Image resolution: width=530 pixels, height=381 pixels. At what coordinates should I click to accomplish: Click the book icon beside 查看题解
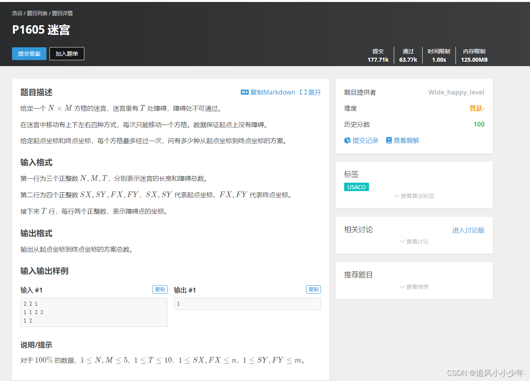click(x=389, y=140)
